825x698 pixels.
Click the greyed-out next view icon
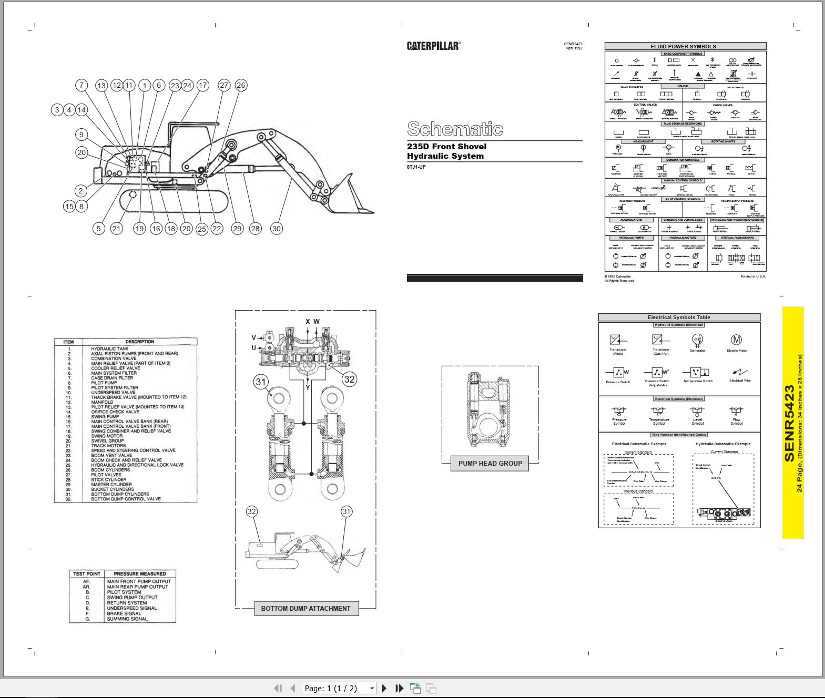(431, 688)
